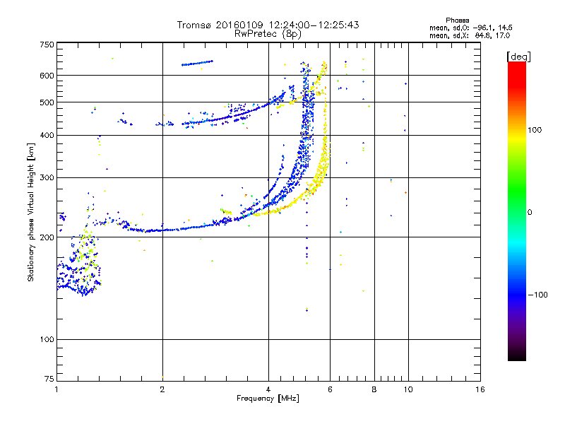Click the colorbar tick label '0'

tap(530, 212)
